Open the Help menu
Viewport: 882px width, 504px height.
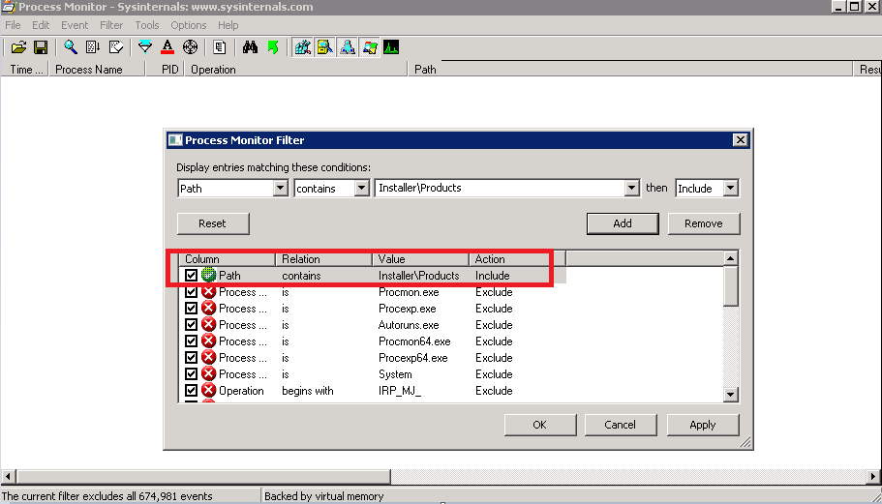click(228, 25)
